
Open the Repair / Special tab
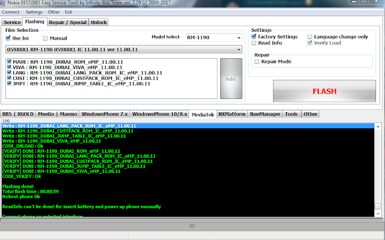click(67, 22)
